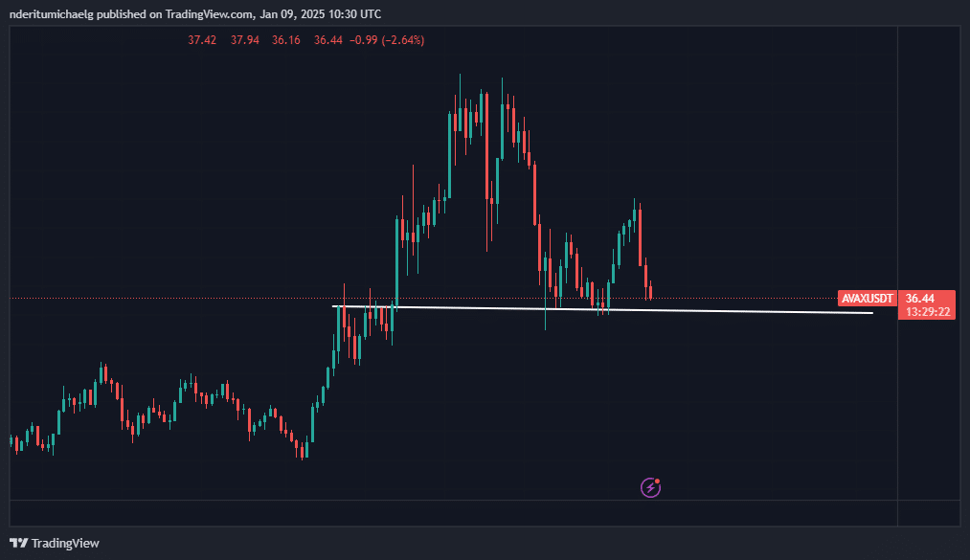
Task: Select the 36.44 current price tag
Action: [919, 299]
